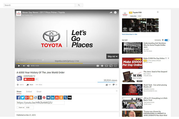Image resolution: width=179 pixels, height=119 pixels.
Task: Enter full screen mode
Action: point(115,66)
